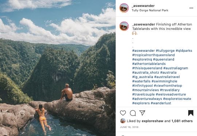
Task: Open the #tullygorge hashtag
Action: pos(165,51)
